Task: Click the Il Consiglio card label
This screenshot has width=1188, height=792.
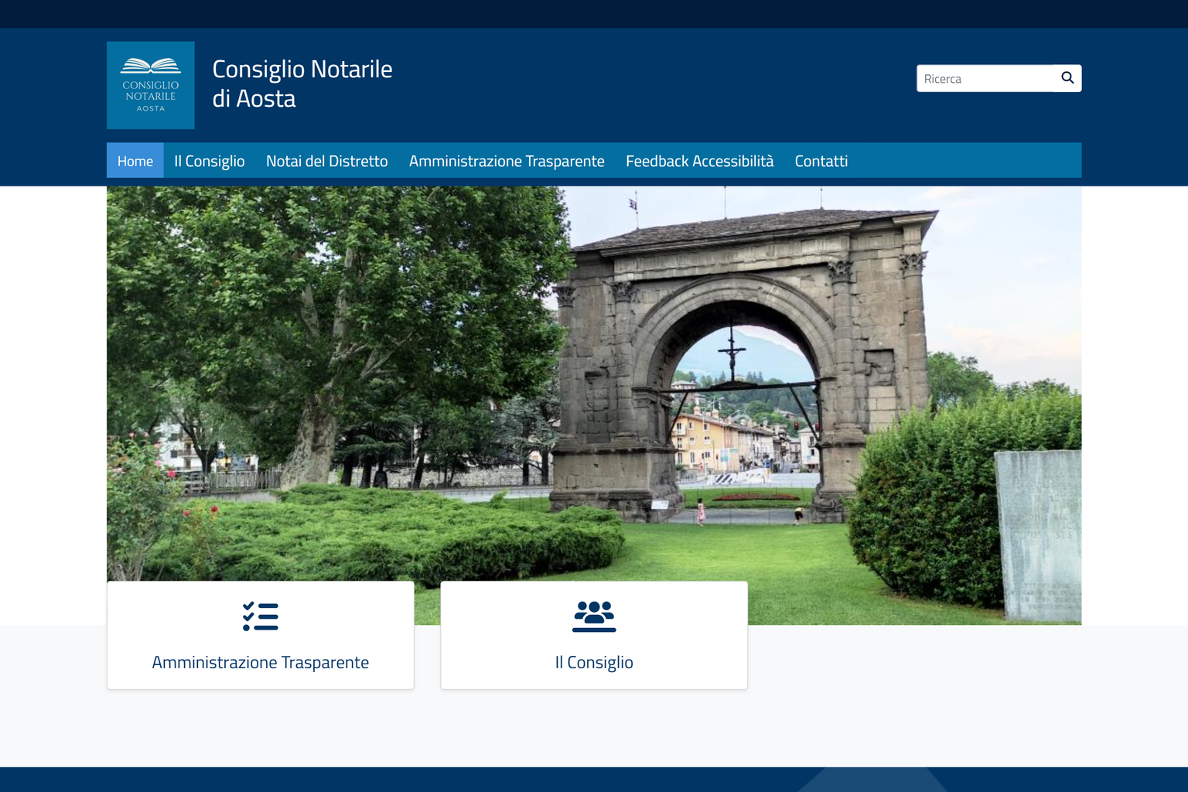Action: 593,662
